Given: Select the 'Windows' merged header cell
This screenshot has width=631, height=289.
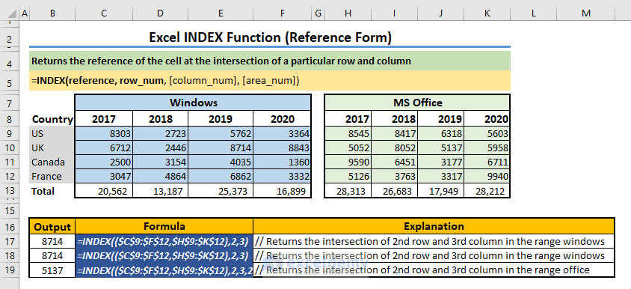Looking at the screenshot, I should point(193,103).
